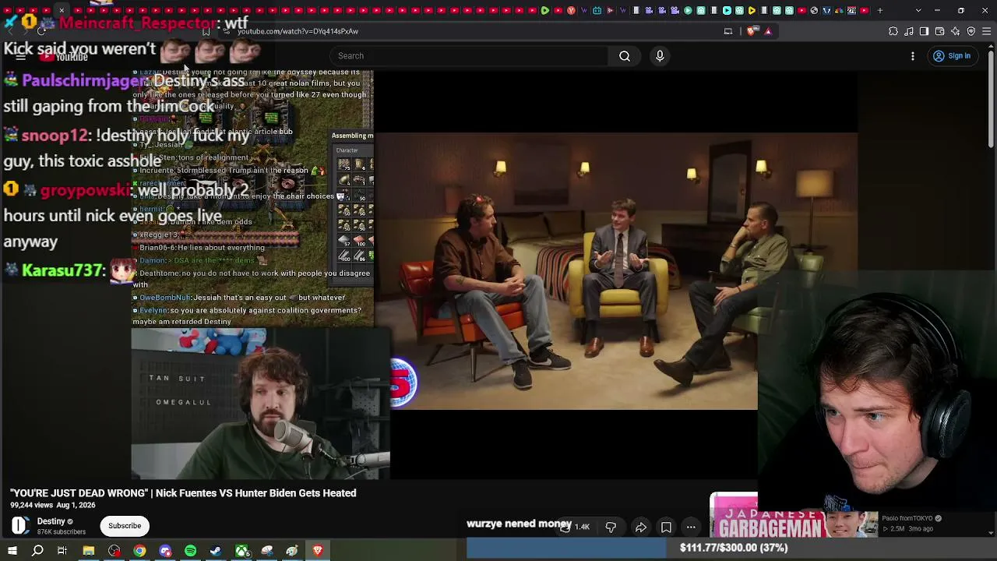The height and width of the screenshot is (561, 997).
Task: Open Task View on the taskbar
Action: coord(62,551)
